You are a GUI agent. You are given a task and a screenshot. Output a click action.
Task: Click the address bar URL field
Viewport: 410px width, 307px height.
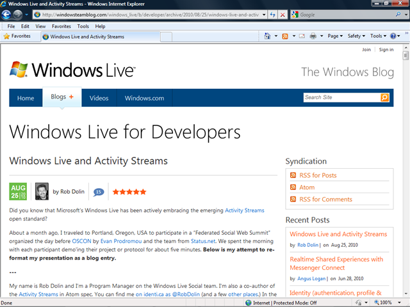pyautogui.click(x=150, y=15)
